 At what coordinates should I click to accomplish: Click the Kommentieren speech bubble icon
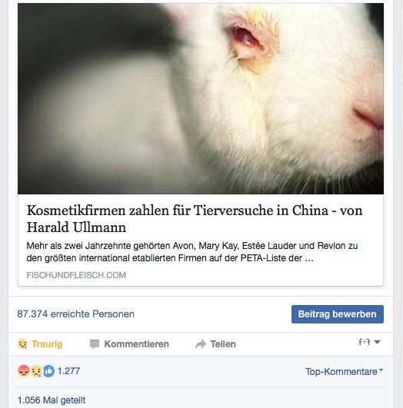(95, 344)
